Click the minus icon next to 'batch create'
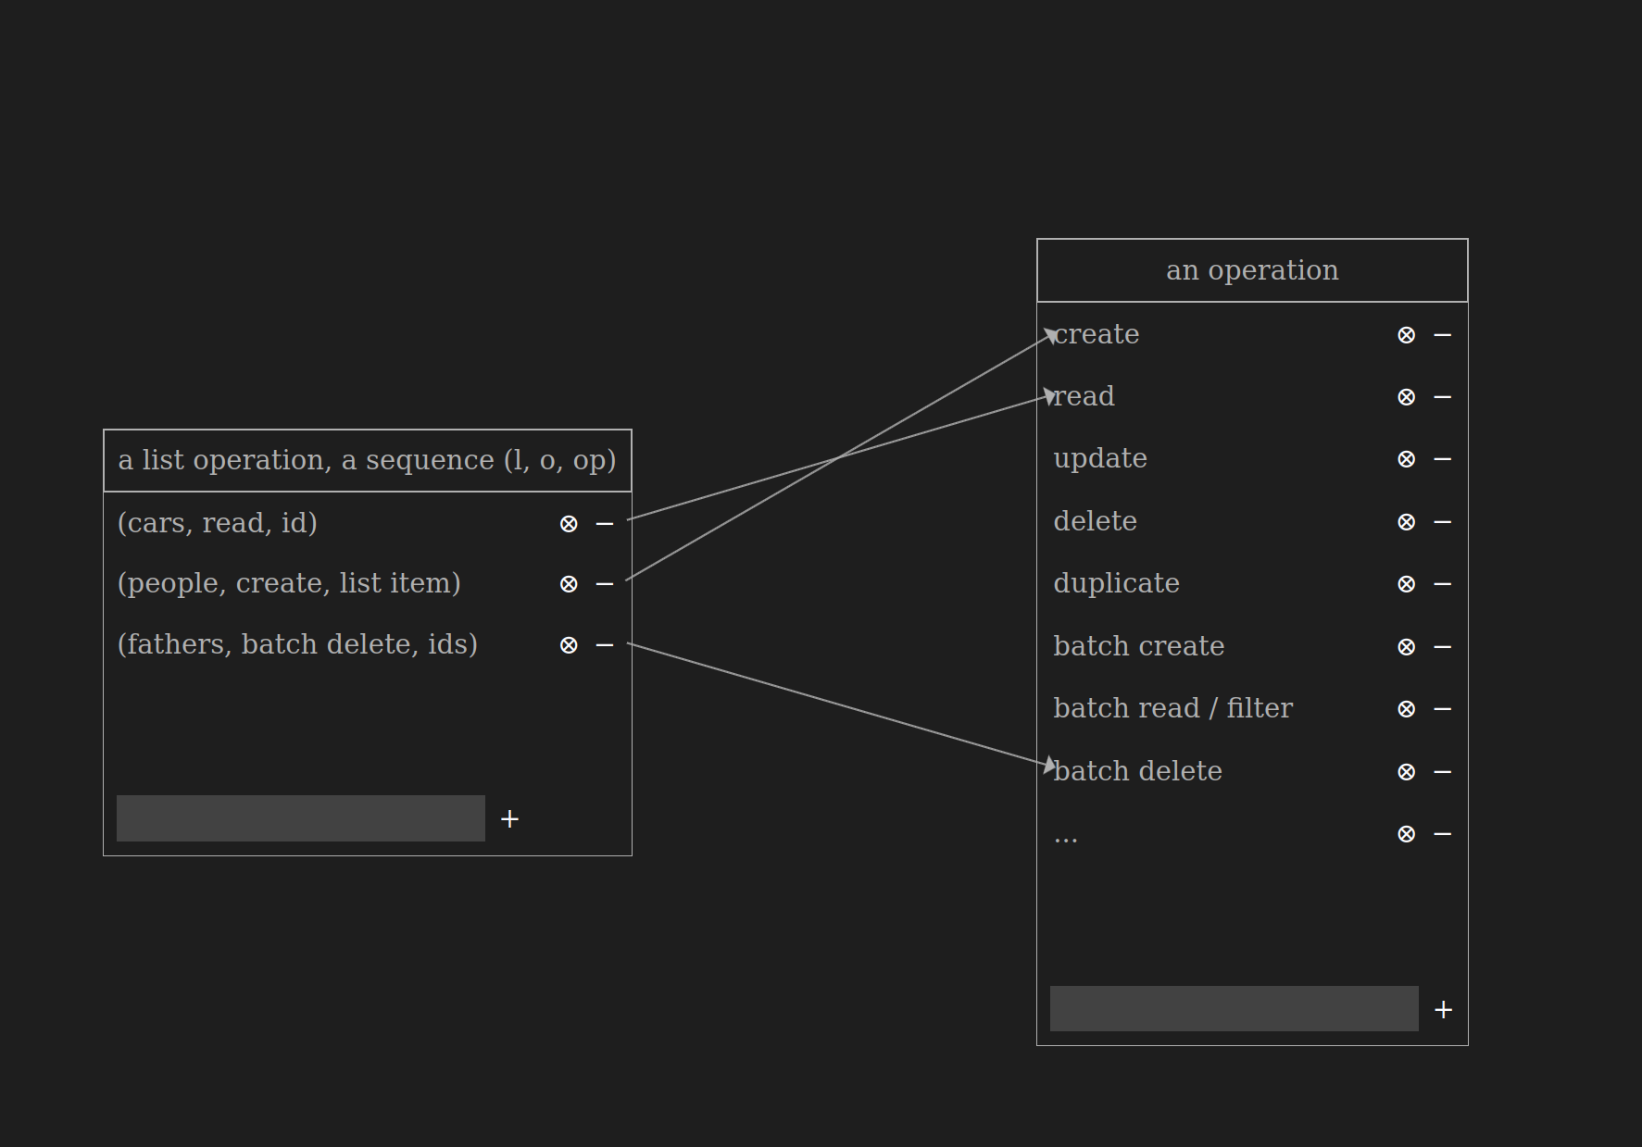 1442,647
